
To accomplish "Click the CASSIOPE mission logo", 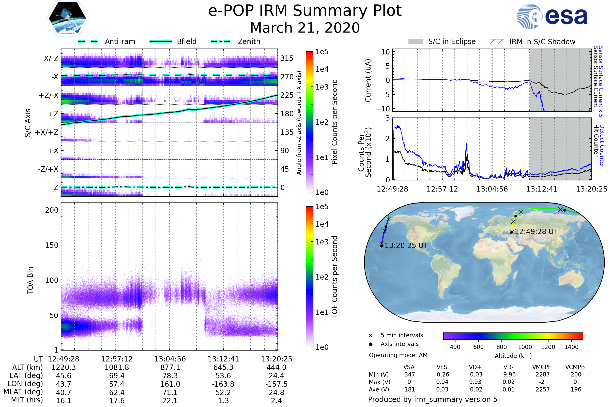I will pos(67,19).
